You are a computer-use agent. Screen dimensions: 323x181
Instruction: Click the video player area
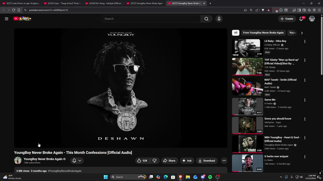coord(121,88)
